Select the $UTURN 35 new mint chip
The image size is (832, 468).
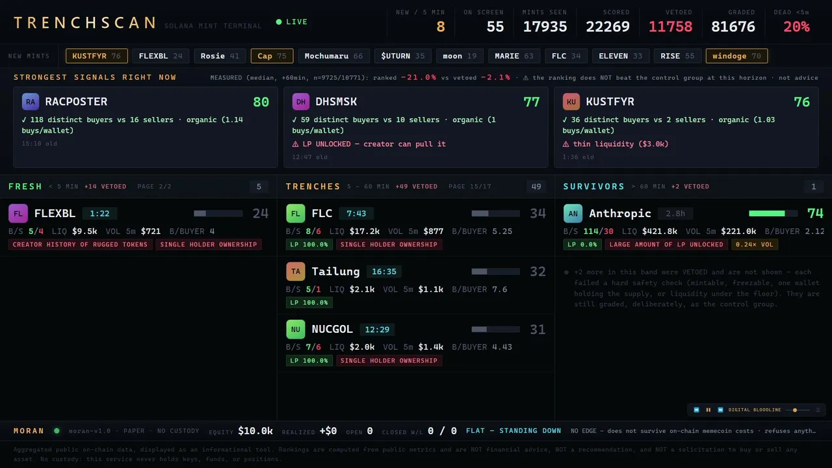click(x=403, y=56)
